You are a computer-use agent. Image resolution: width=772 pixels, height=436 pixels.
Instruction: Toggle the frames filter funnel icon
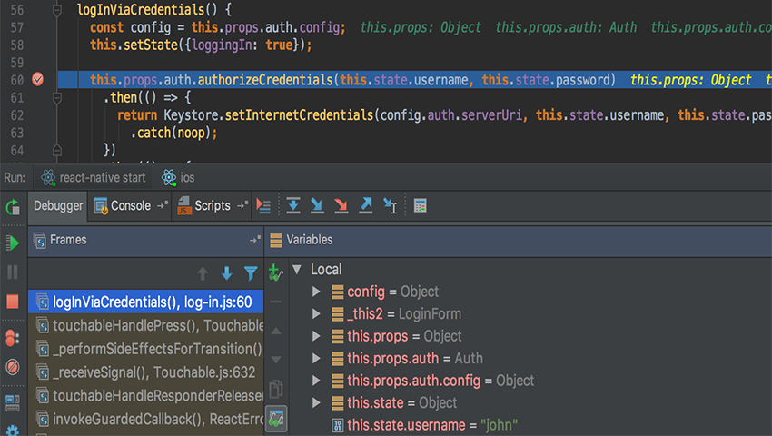[x=251, y=273]
